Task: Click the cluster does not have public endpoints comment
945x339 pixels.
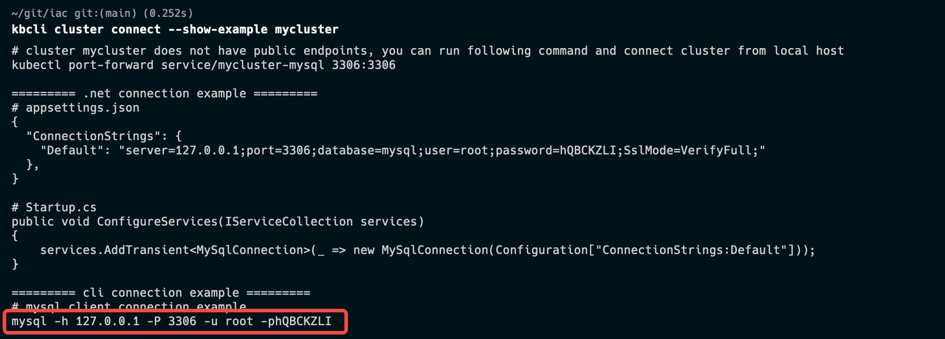Action: (427, 51)
